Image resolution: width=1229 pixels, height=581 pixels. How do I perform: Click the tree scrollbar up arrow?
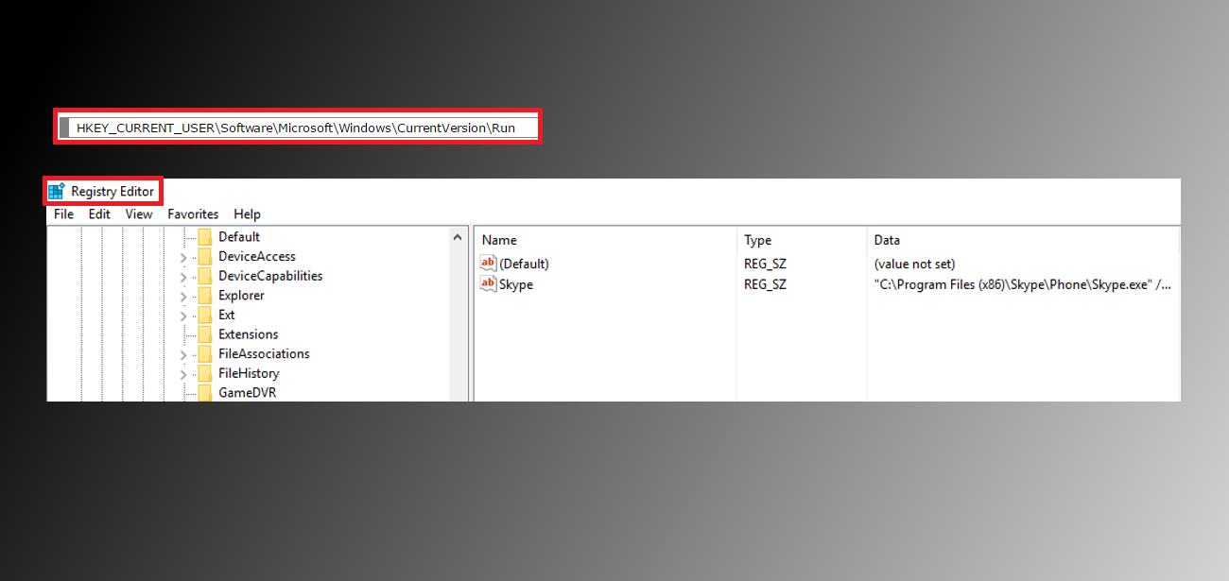[459, 237]
